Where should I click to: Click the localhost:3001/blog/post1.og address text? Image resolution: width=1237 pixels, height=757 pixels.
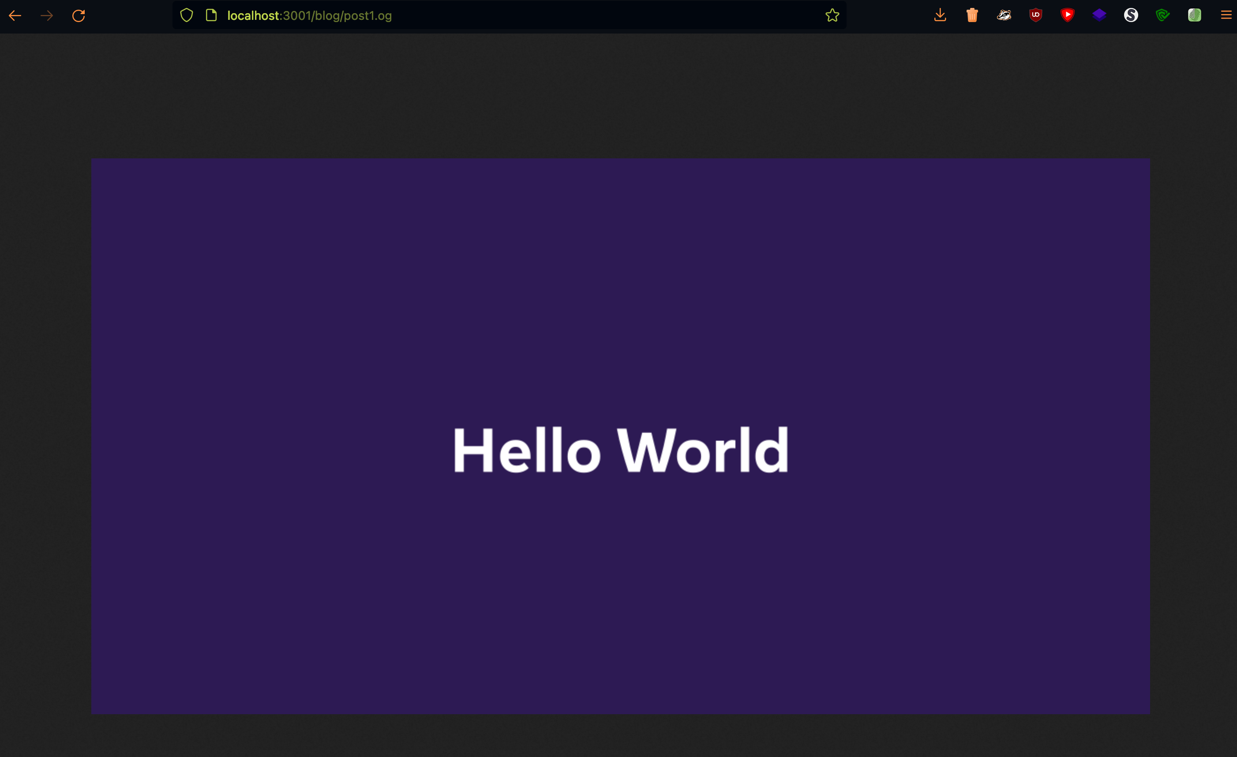(310, 15)
